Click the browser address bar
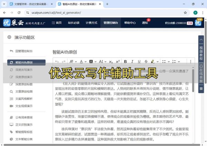The width and height of the screenshot is (207, 146). click(103, 12)
